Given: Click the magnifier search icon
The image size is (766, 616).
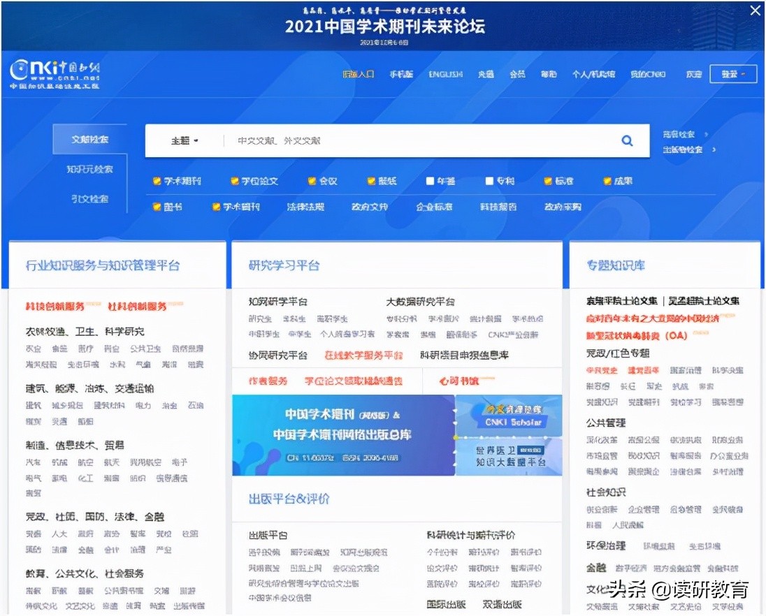Looking at the screenshot, I should pyautogui.click(x=627, y=141).
